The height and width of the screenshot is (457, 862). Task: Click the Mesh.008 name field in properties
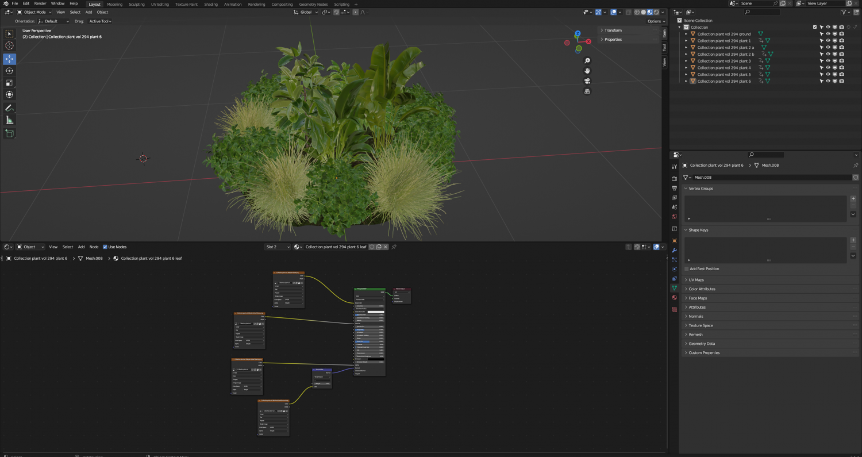(772, 178)
